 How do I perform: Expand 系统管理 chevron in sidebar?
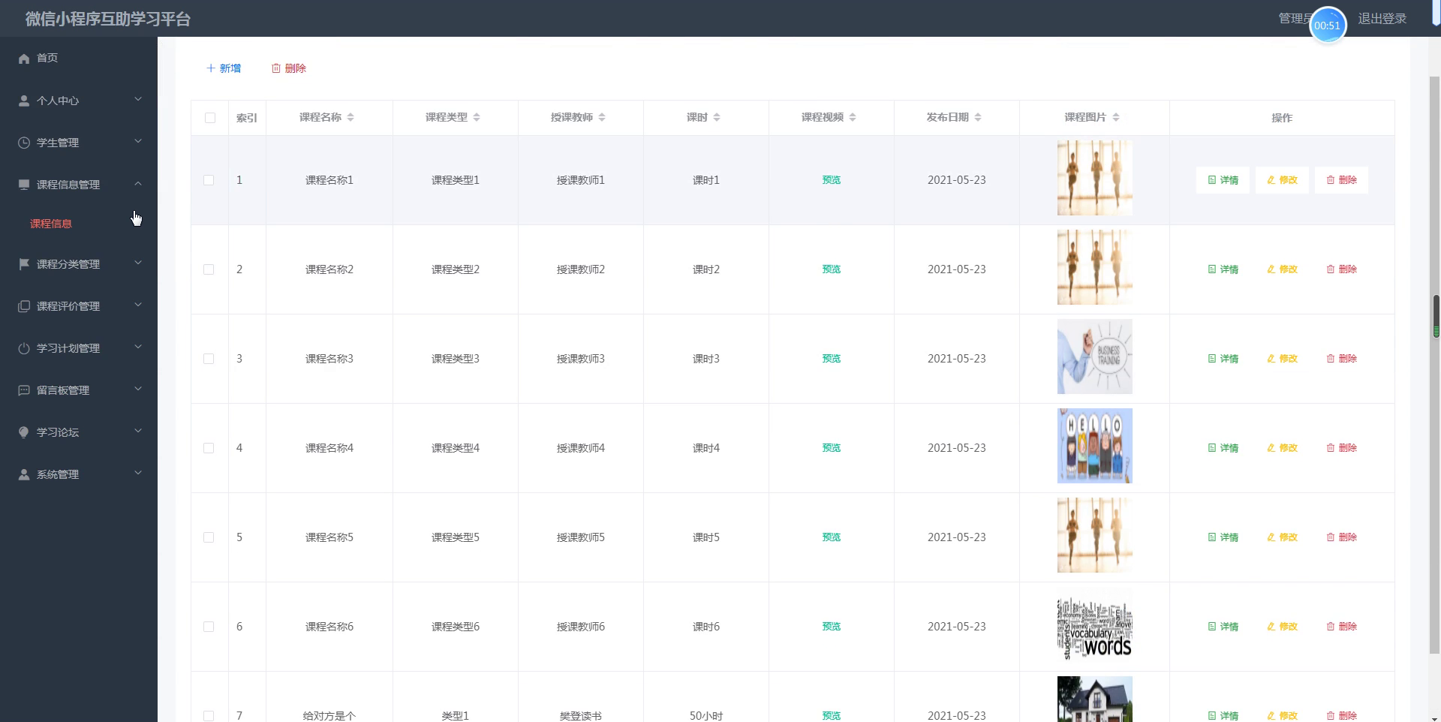point(138,473)
